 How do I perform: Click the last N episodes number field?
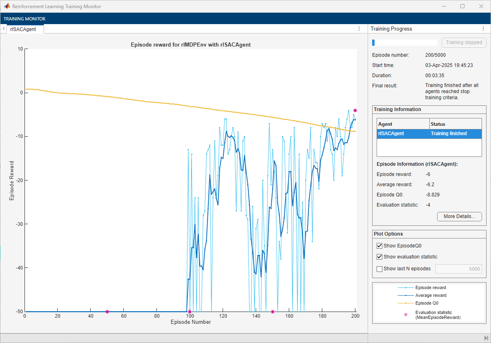458,269
